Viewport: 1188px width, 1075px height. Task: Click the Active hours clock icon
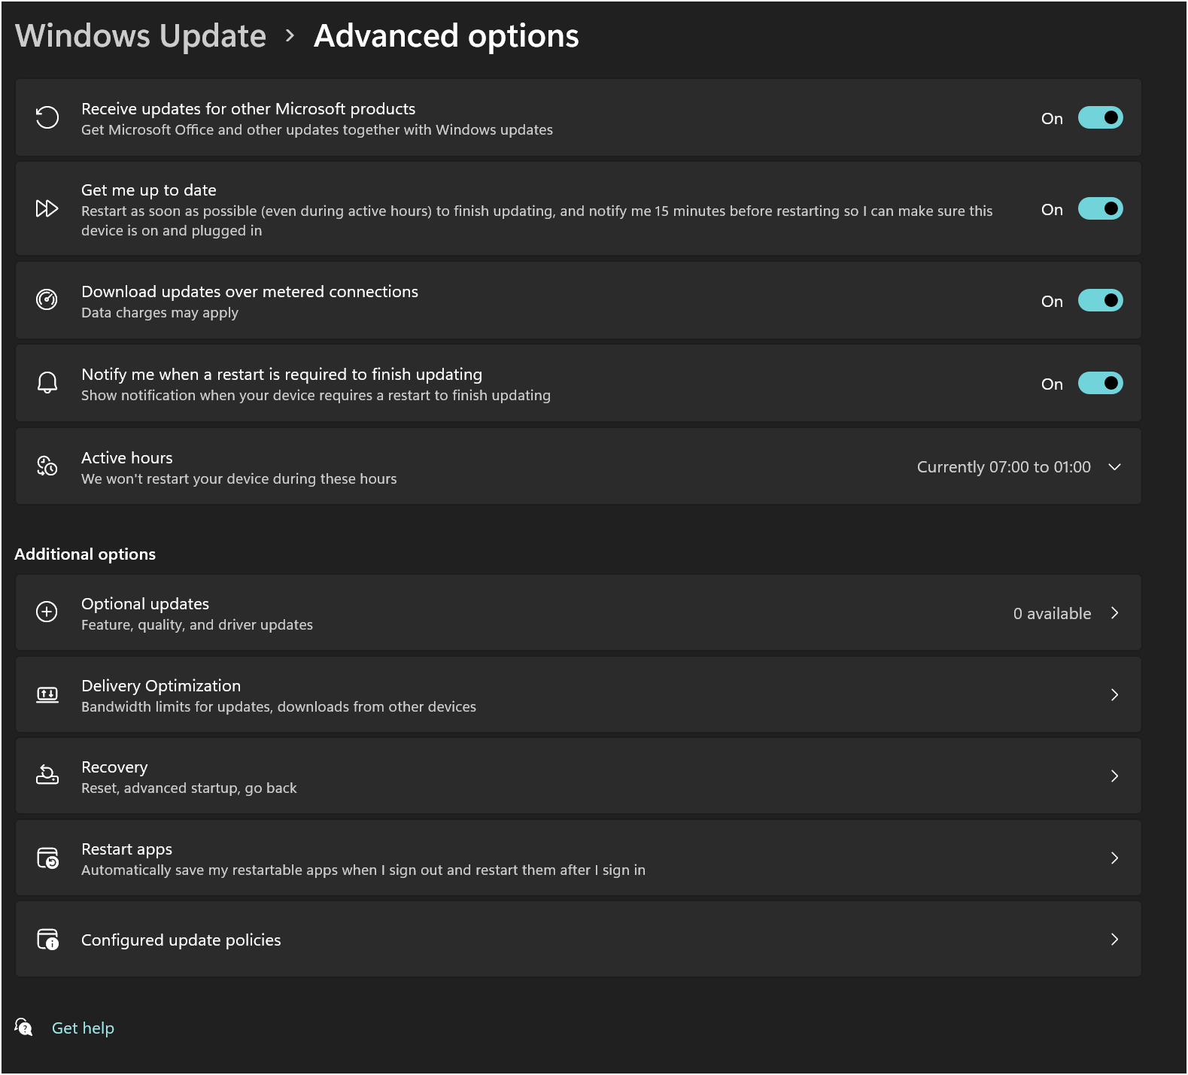tap(47, 466)
